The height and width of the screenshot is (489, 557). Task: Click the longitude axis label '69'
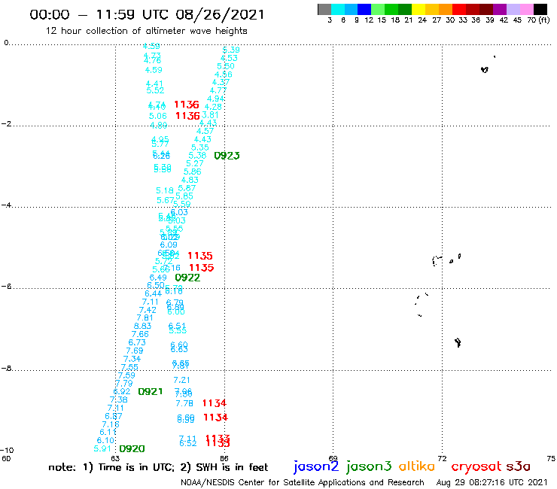point(333,458)
